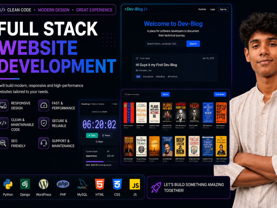Image resolution: width=277 pixels, height=208 pixels.
Task: Open the Login nav link in Dev-Blog
Action: (x=212, y=9)
